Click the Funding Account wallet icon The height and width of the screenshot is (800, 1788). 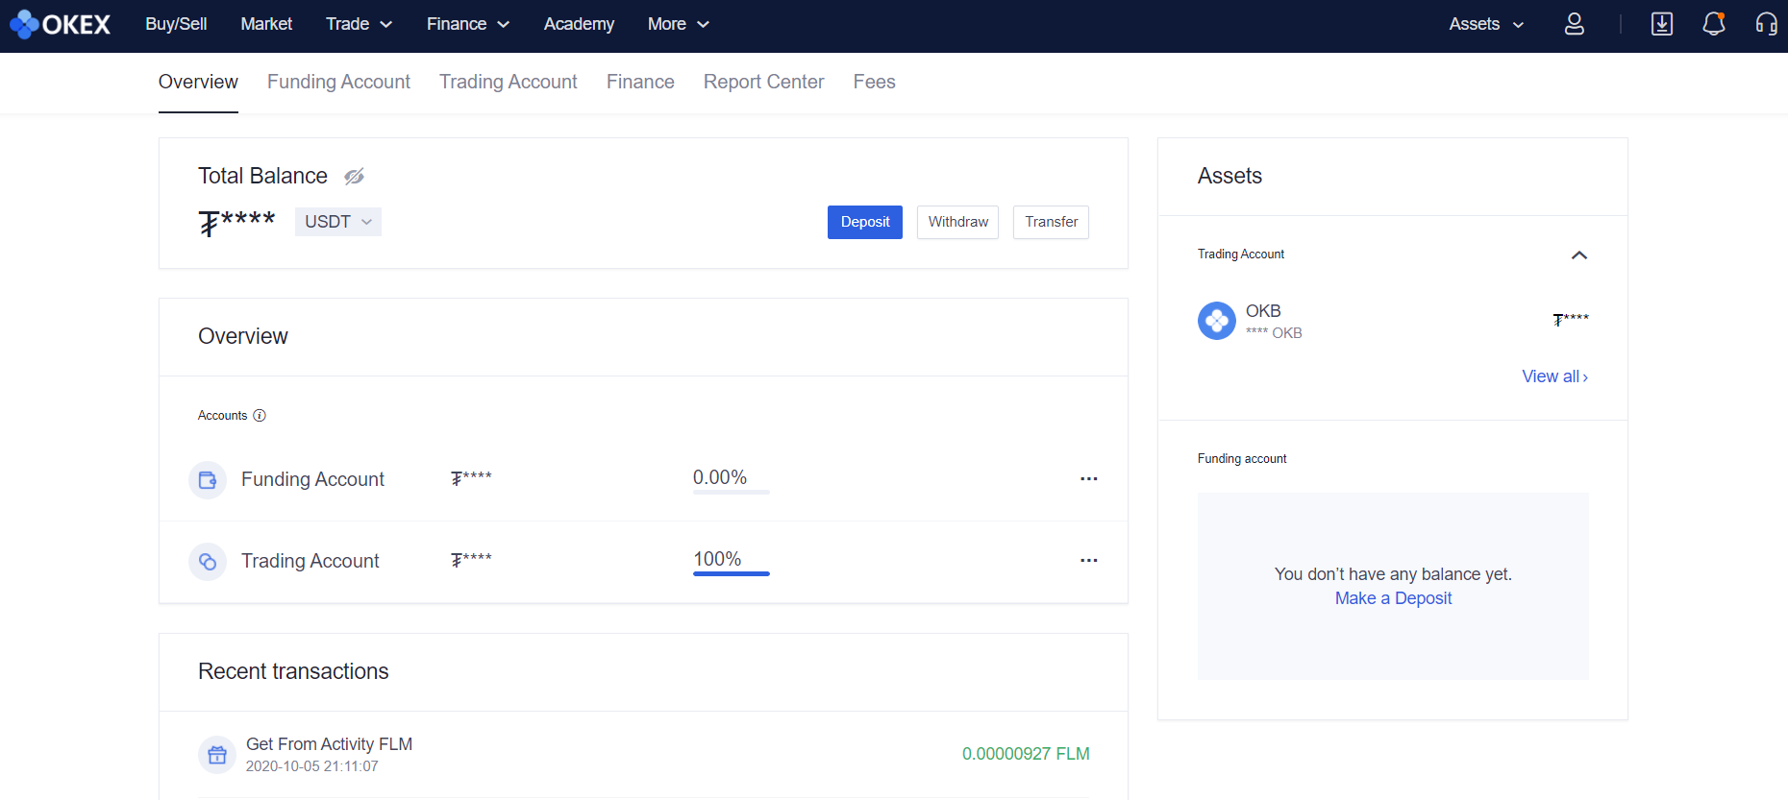point(208,480)
